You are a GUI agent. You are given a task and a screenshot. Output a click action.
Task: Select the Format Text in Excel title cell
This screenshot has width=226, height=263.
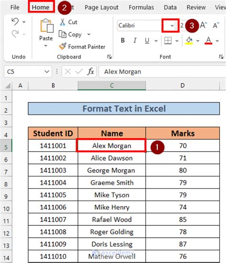124,109
